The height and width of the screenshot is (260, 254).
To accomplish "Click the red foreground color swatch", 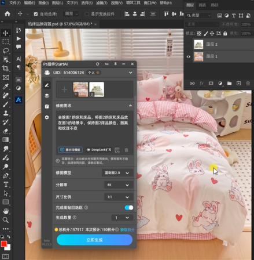I will (x=3, y=244).
